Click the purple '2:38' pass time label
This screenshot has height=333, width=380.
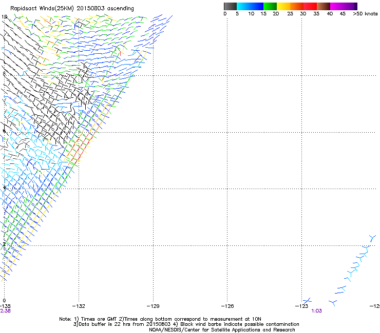pos(5,311)
